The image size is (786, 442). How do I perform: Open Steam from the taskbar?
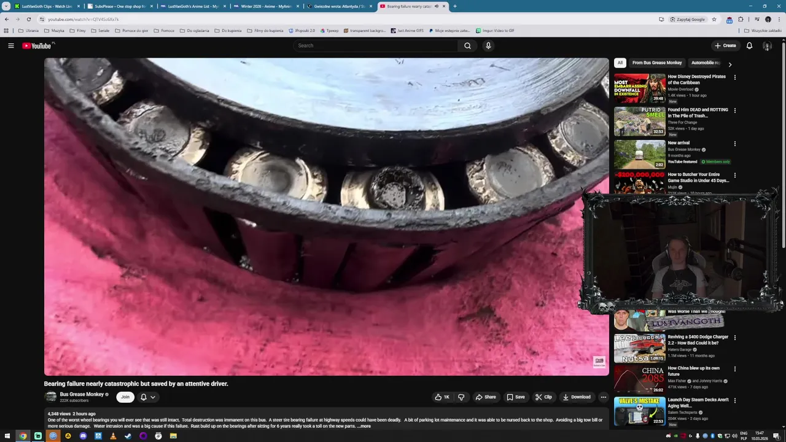tap(128, 436)
